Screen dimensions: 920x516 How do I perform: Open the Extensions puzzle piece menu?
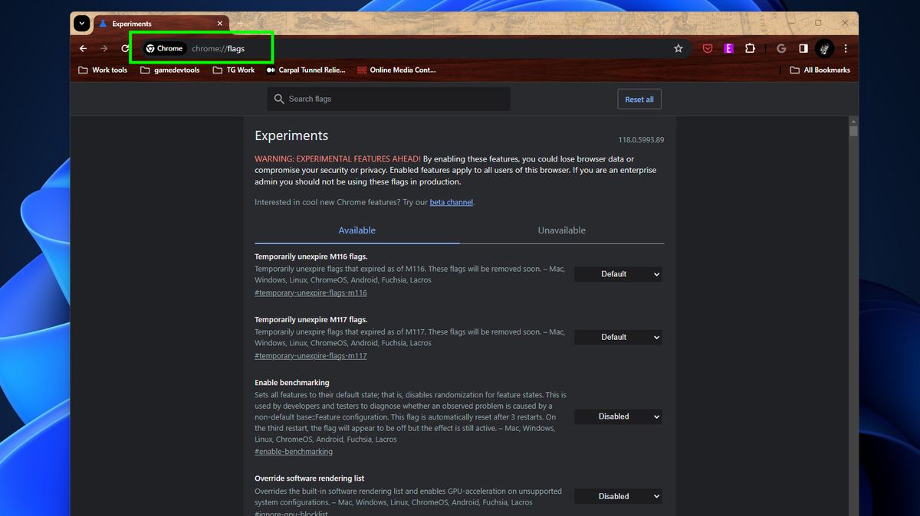coord(750,48)
